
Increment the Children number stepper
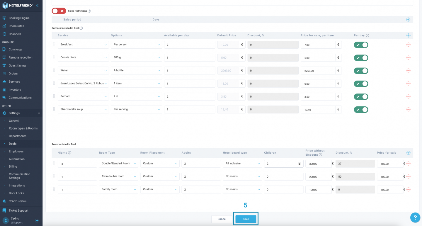[299, 163]
